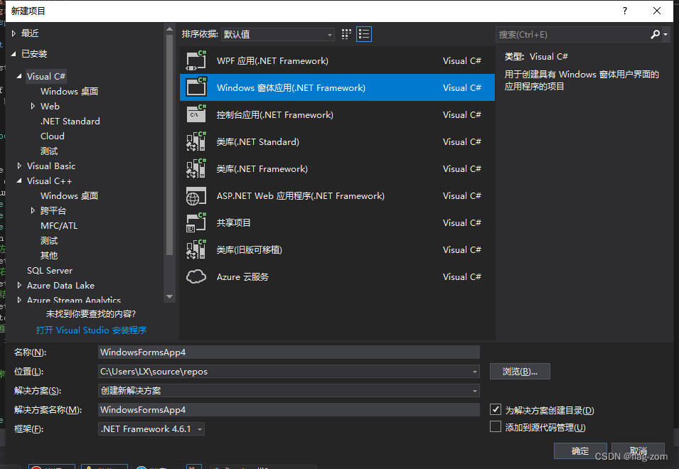
Task: Select .NET Standard tree item
Action: coord(70,121)
